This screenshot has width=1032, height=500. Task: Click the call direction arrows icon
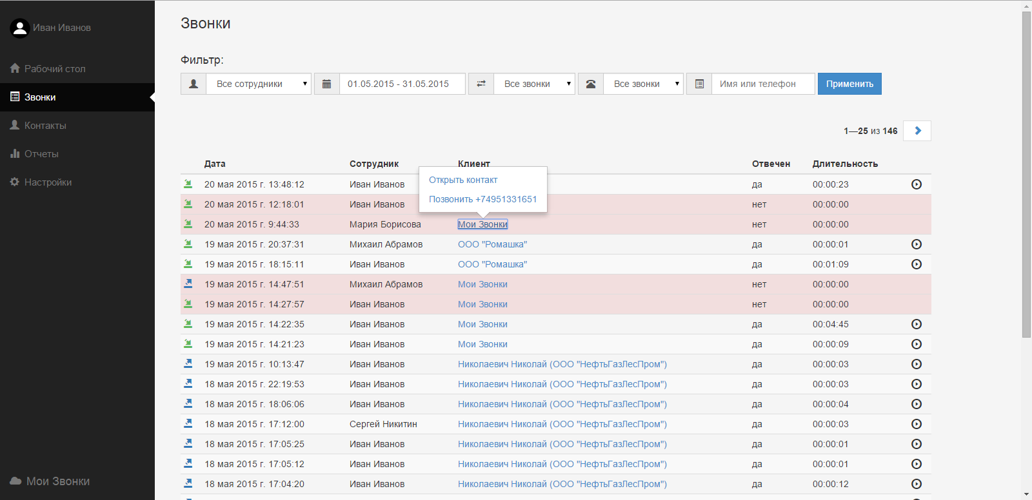click(481, 84)
